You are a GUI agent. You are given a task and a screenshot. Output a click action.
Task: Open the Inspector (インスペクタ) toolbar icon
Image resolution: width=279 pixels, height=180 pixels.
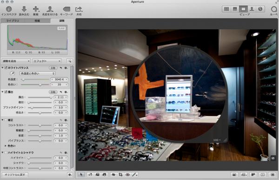click(9, 9)
